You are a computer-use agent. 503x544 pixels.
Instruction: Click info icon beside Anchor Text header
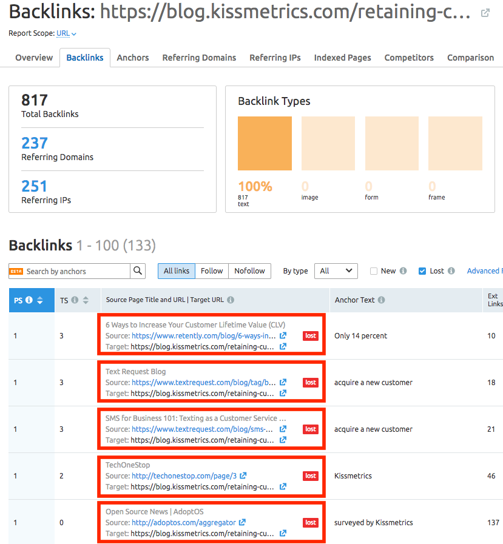click(x=382, y=300)
